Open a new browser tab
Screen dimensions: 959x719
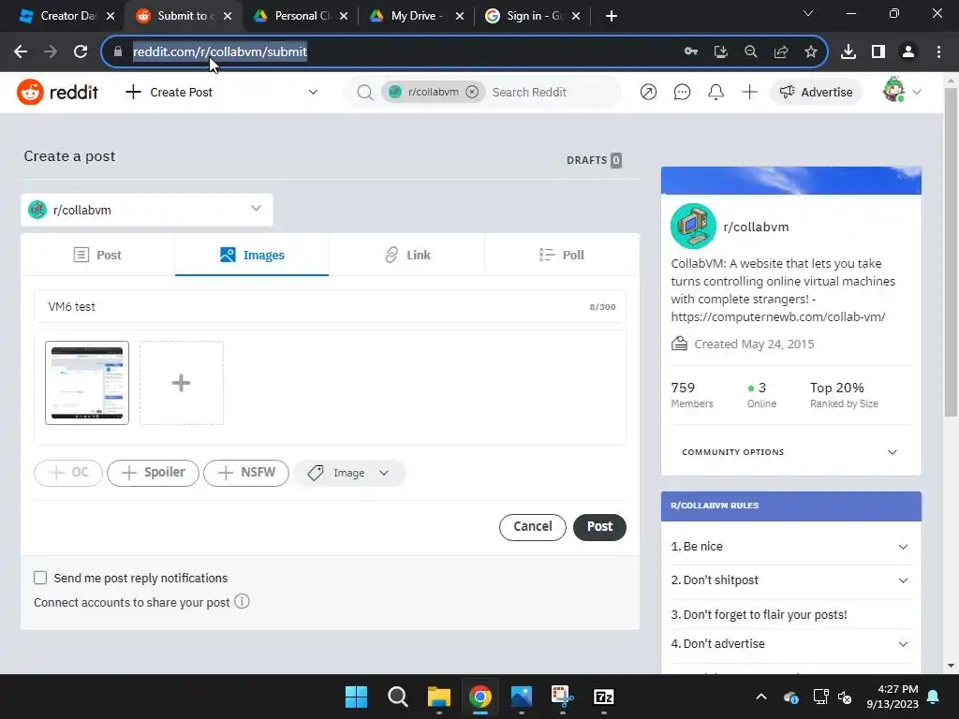tap(611, 16)
